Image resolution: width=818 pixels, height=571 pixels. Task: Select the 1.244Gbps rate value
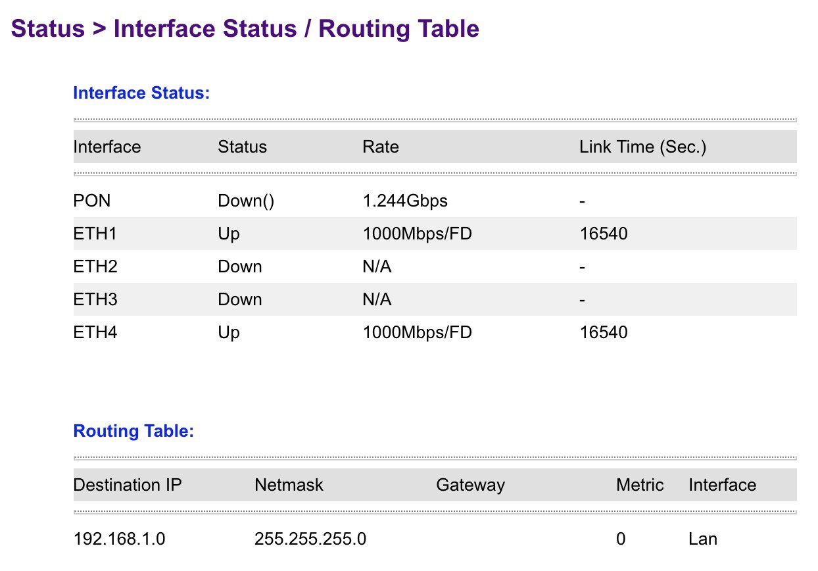pyautogui.click(x=405, y=201)
